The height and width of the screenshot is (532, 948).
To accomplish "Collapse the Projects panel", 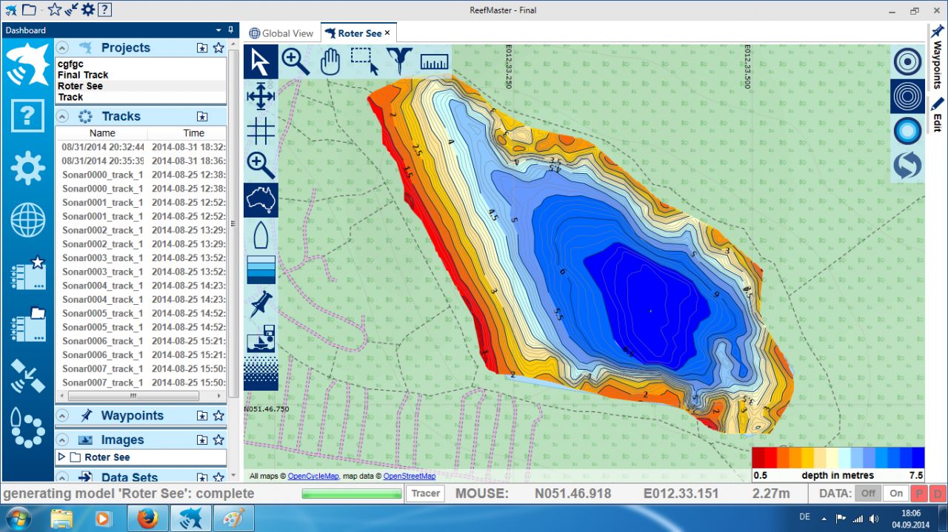I will pyautogui.click(x=63, y=47).
